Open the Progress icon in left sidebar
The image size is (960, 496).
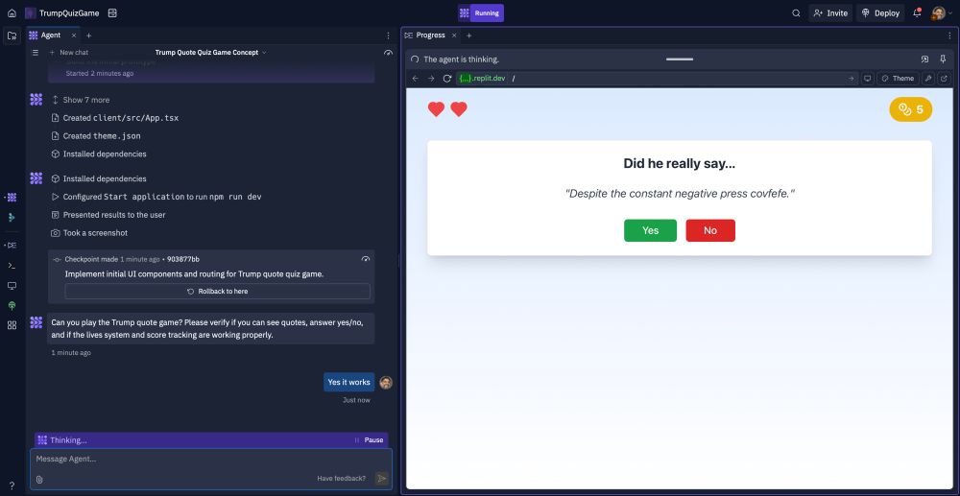coord(12,246)
